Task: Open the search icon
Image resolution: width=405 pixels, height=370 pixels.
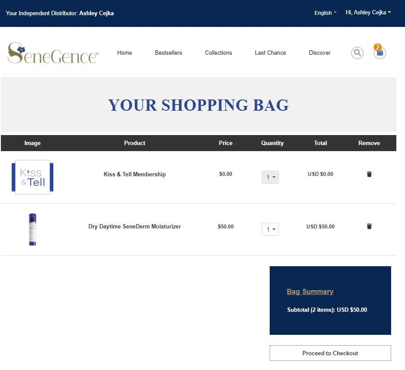Action: tap(357, 53)
